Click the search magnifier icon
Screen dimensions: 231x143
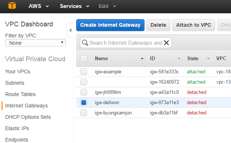85,43
